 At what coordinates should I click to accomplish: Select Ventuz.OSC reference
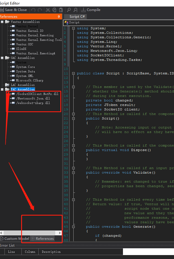[x=25, y=44]
